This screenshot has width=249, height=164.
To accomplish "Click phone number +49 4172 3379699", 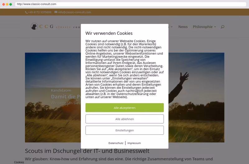I will click(x=40, y=12).
